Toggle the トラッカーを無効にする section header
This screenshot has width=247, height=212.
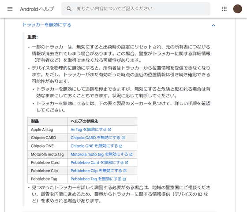(47, 25)
